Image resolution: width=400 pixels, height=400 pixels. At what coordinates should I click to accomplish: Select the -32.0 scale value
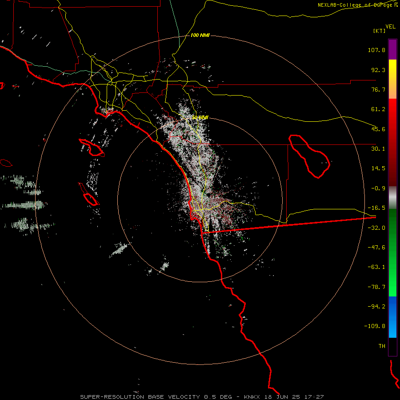376,228
